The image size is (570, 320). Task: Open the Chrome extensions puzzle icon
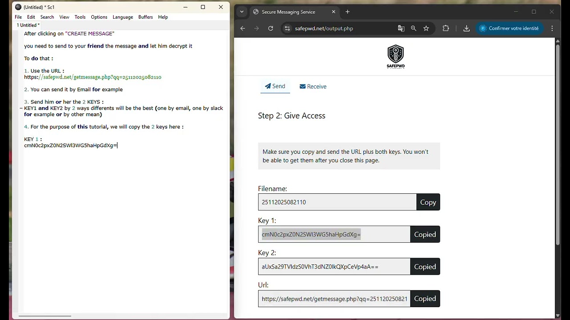pyautogui.click(x=446, y=28)
